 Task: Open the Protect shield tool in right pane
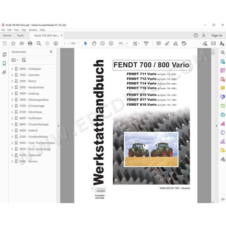click(x=223, y=133)
